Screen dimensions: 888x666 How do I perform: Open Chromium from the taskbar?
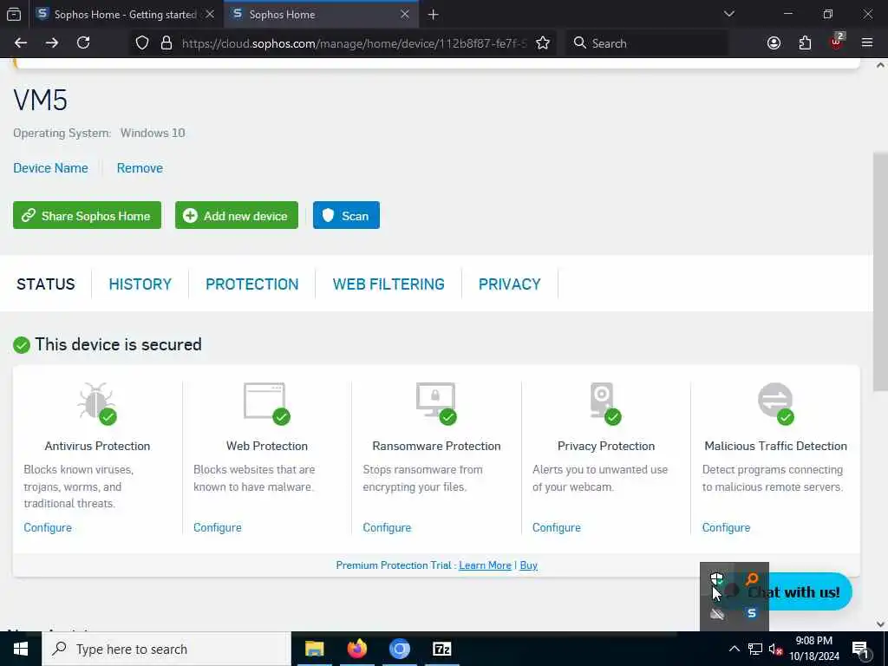pos(399,649)
